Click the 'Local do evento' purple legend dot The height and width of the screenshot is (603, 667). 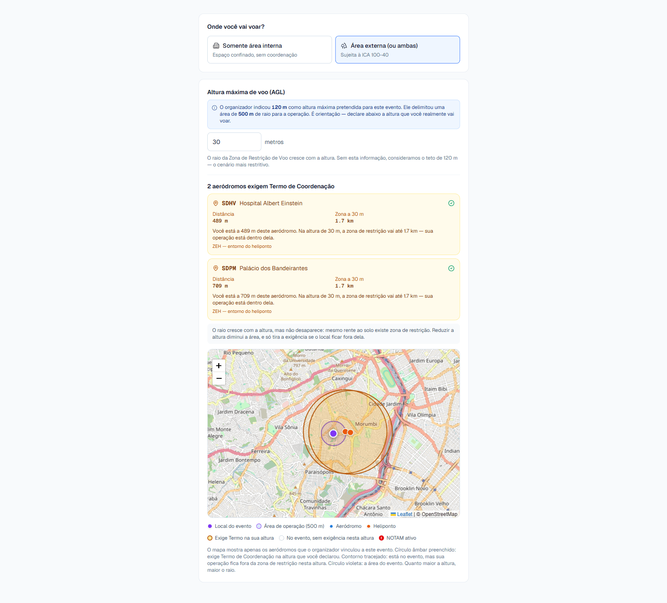[x=210, y=526]
